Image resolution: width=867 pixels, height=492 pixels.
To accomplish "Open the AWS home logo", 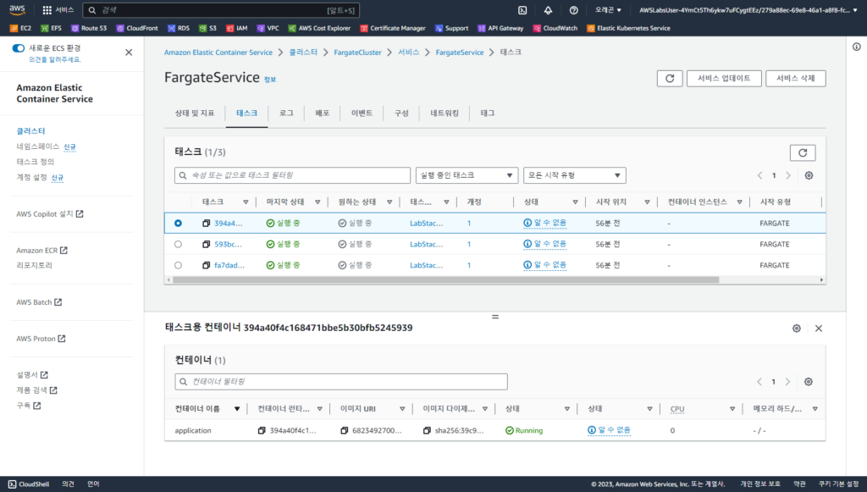I will 17,9.
